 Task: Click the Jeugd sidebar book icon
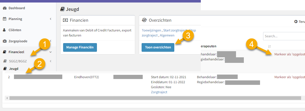coord(5,69)
